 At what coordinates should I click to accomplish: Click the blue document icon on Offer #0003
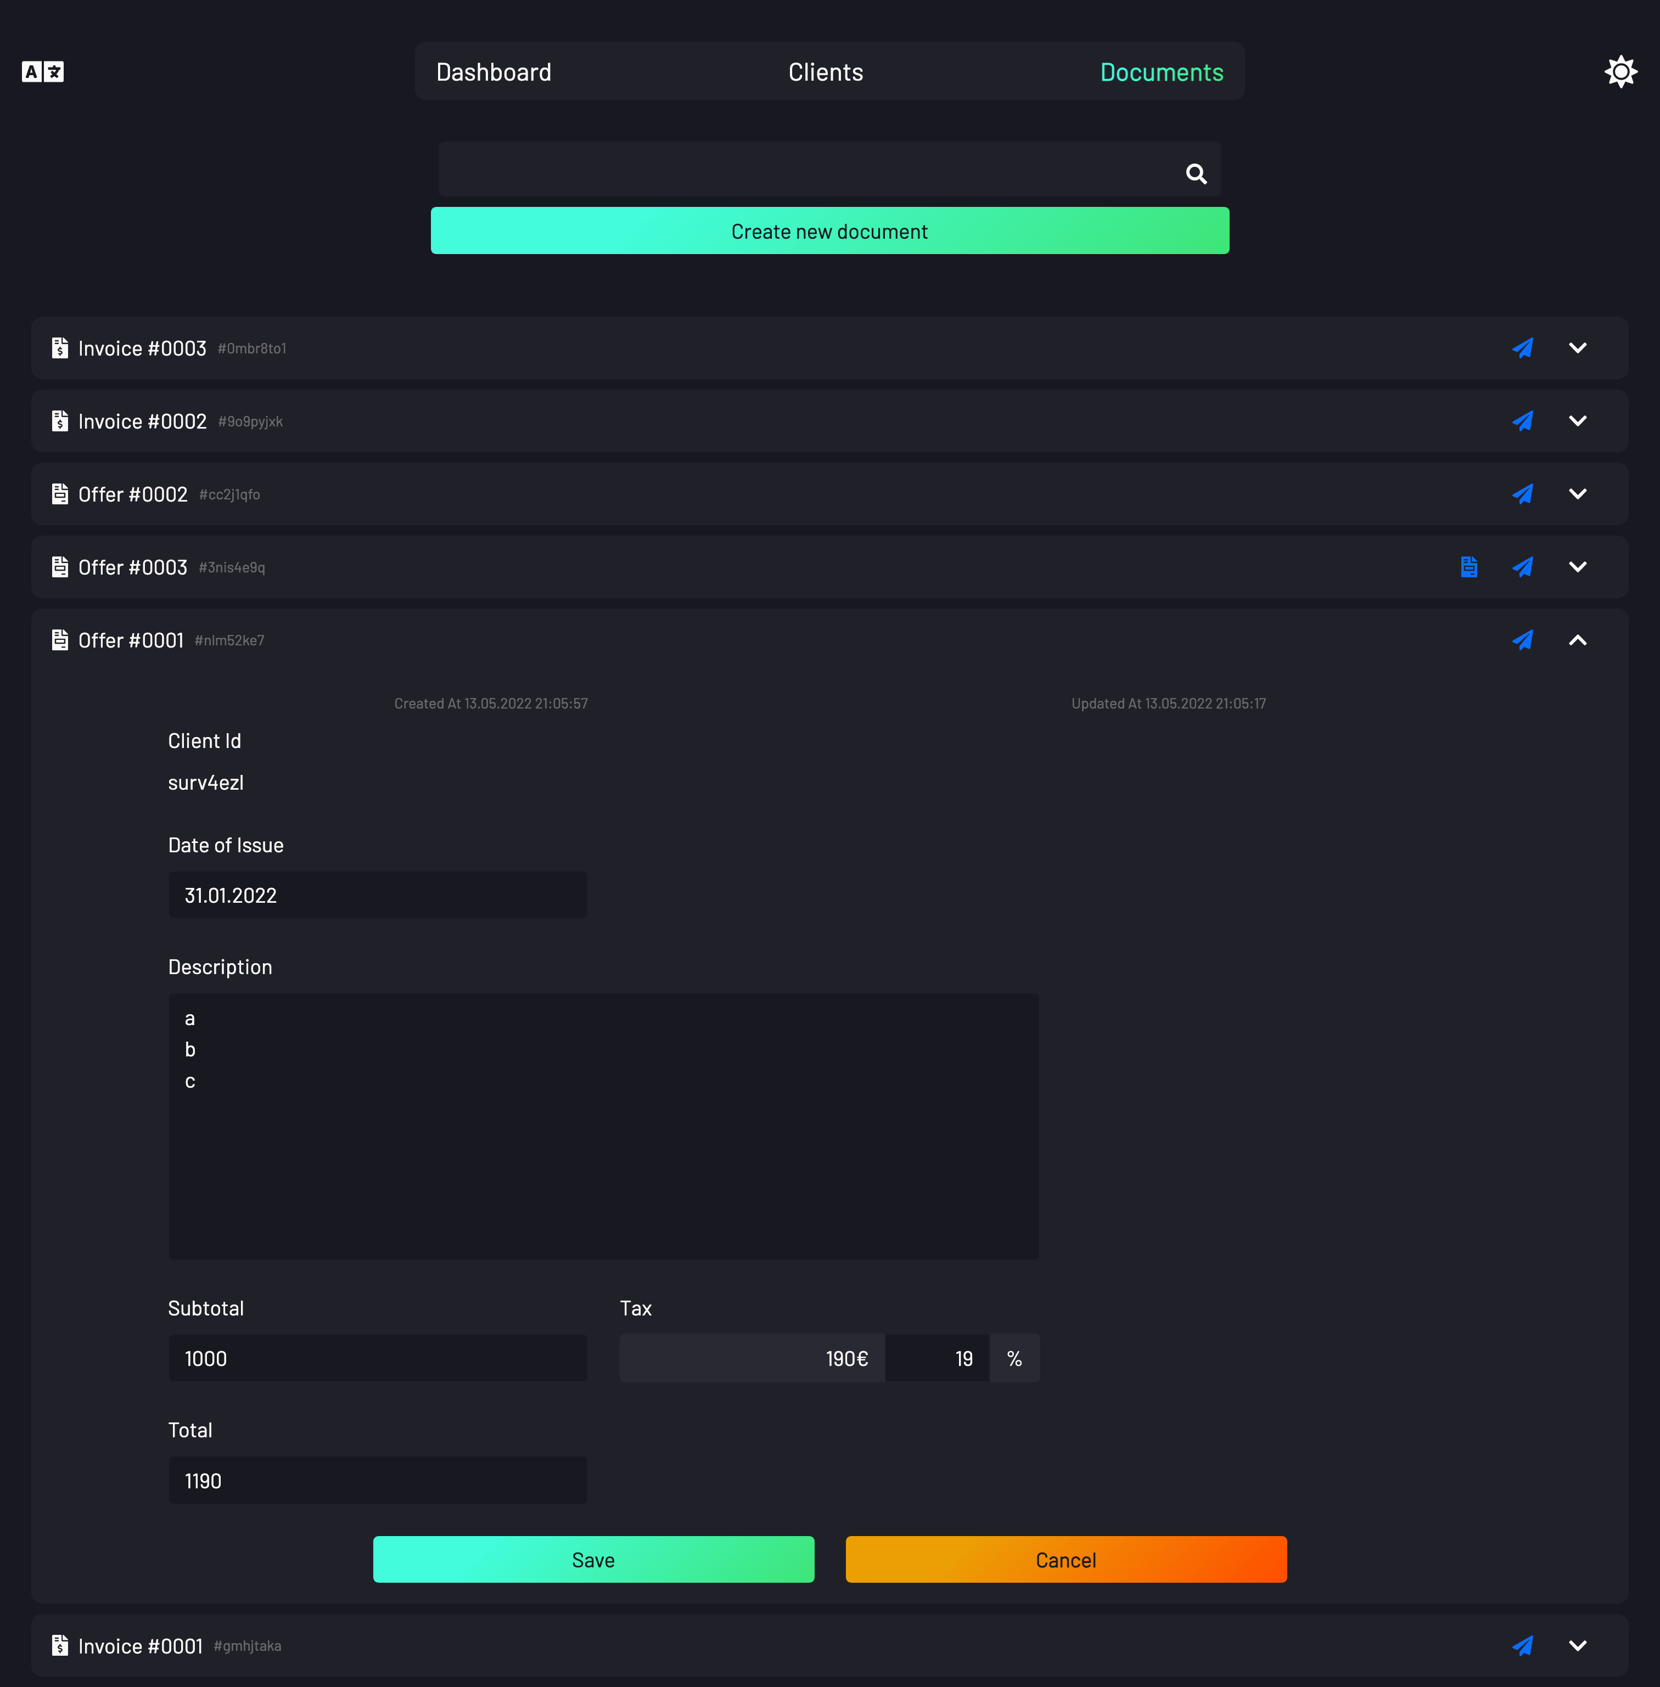click(1468, 567)
